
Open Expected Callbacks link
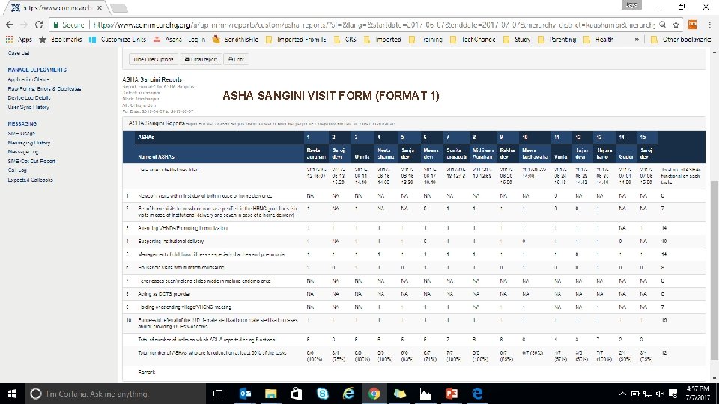(x=30, y=180)
